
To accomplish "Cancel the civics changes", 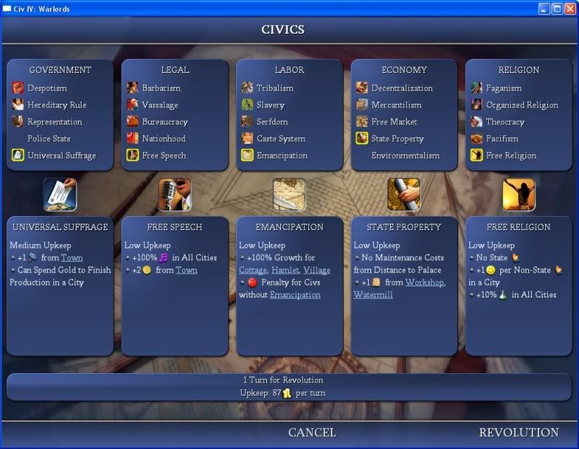I will (x=312, y=432).
